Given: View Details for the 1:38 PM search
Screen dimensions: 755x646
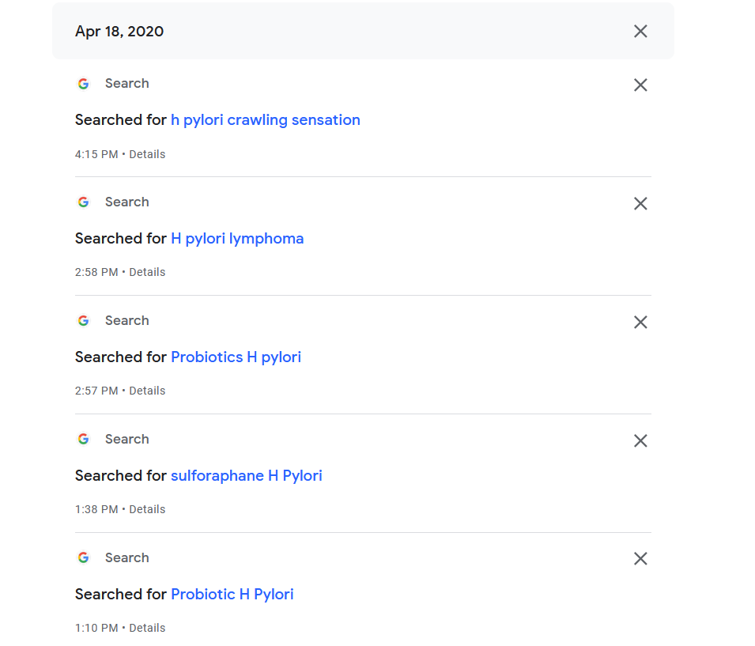Looking at the screenshot, I should [147, 509].
